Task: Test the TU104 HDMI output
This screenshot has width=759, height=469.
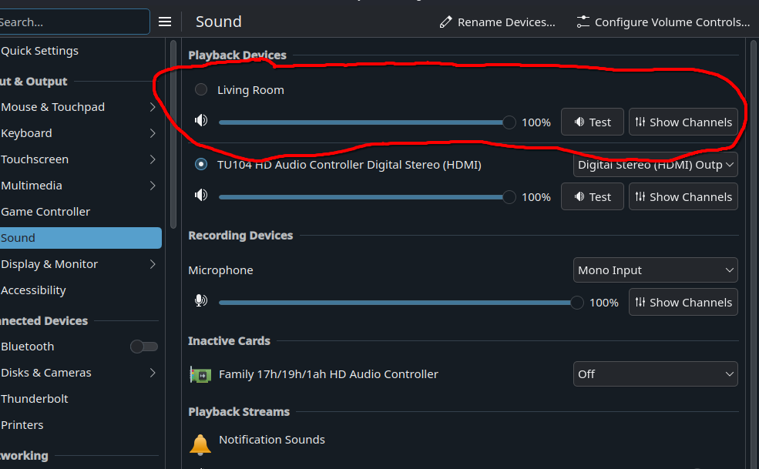Action: 593,197
